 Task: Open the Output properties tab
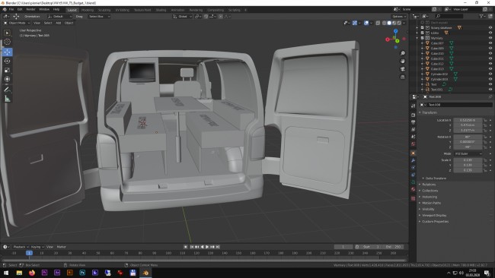point(414,122)
